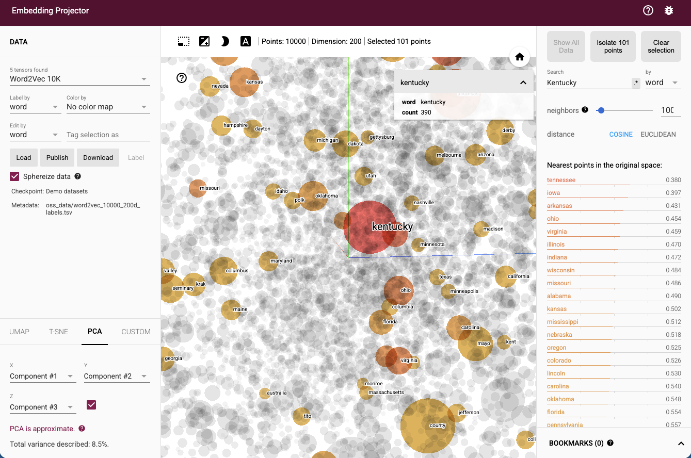The image size is (691, 458).
Task: Toggle the edit mode icon
Action: pos(204,41)
